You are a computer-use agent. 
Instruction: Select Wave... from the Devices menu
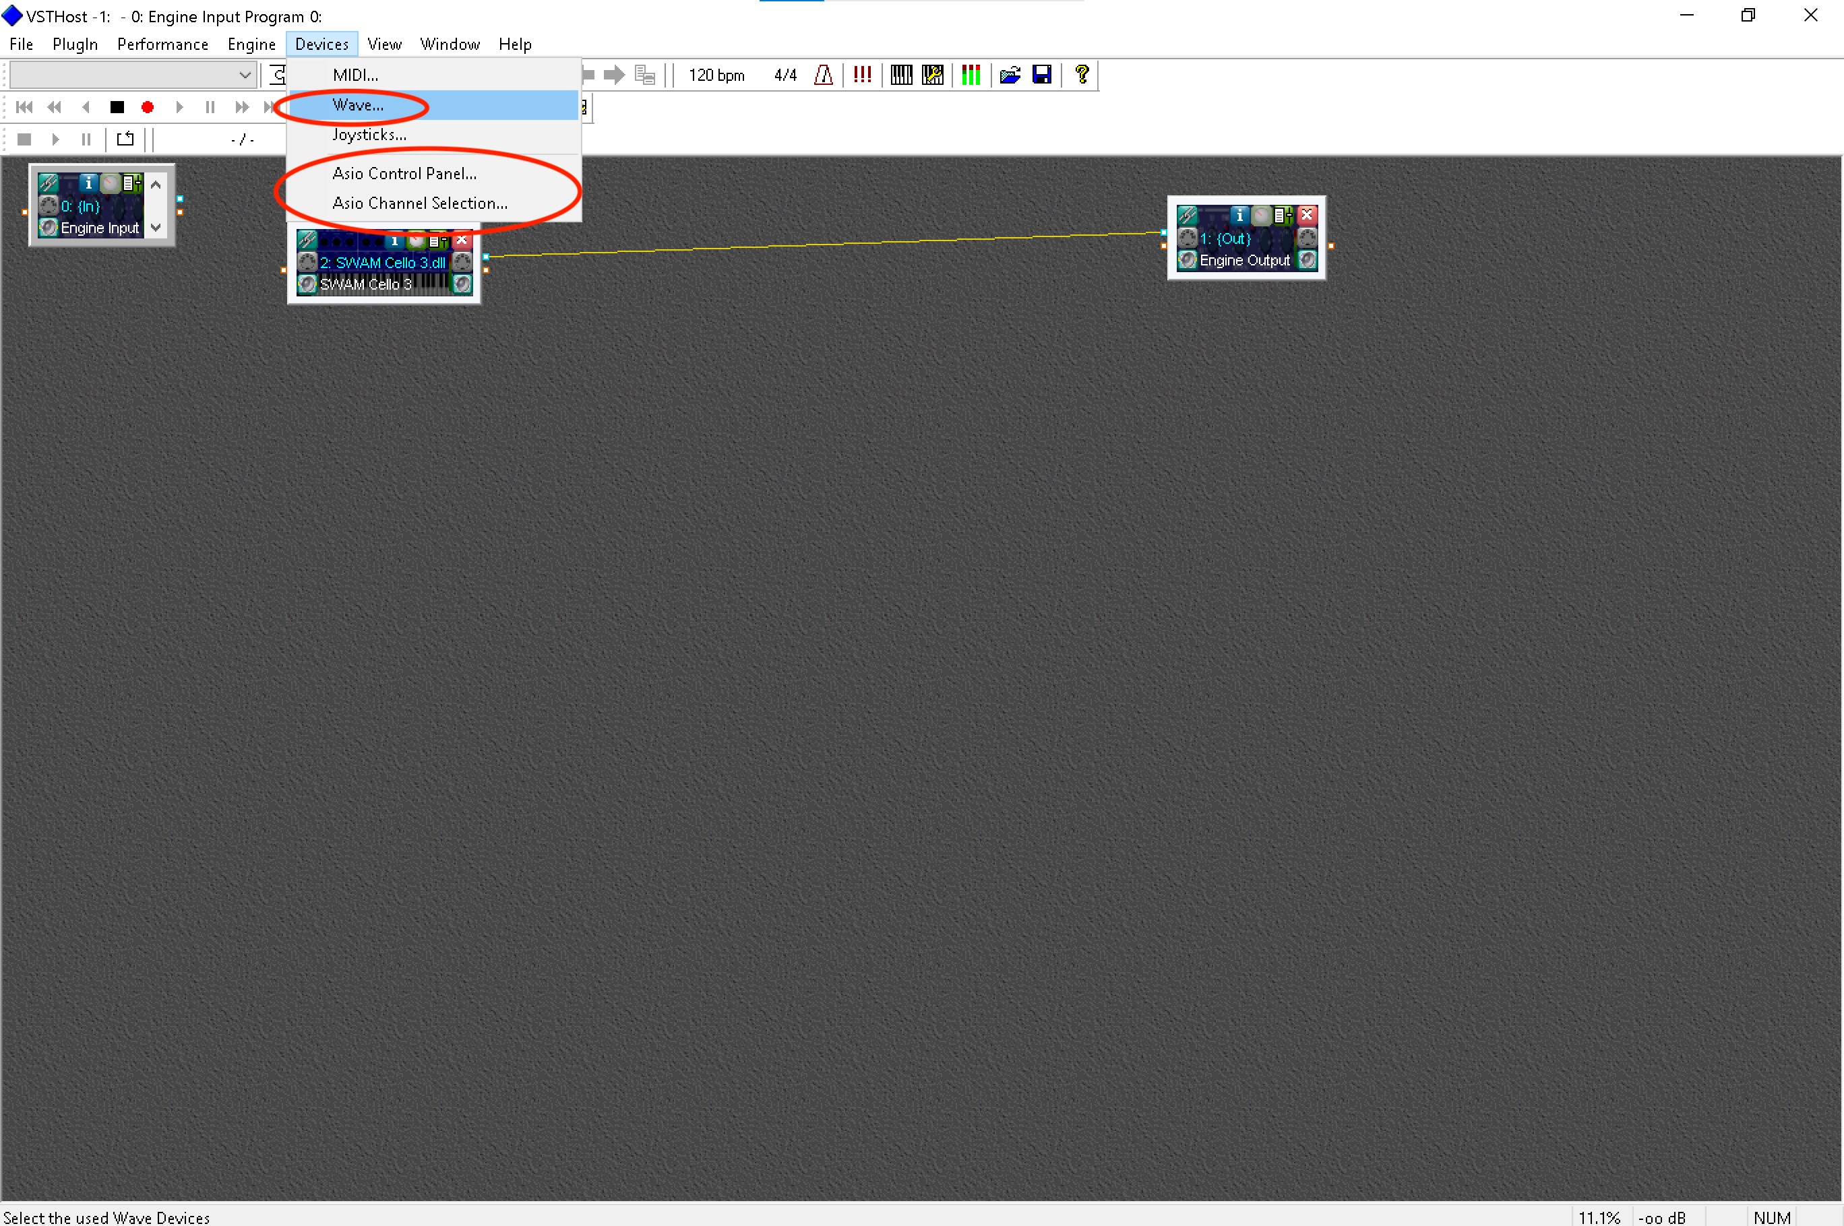click(x=357, y=105)
